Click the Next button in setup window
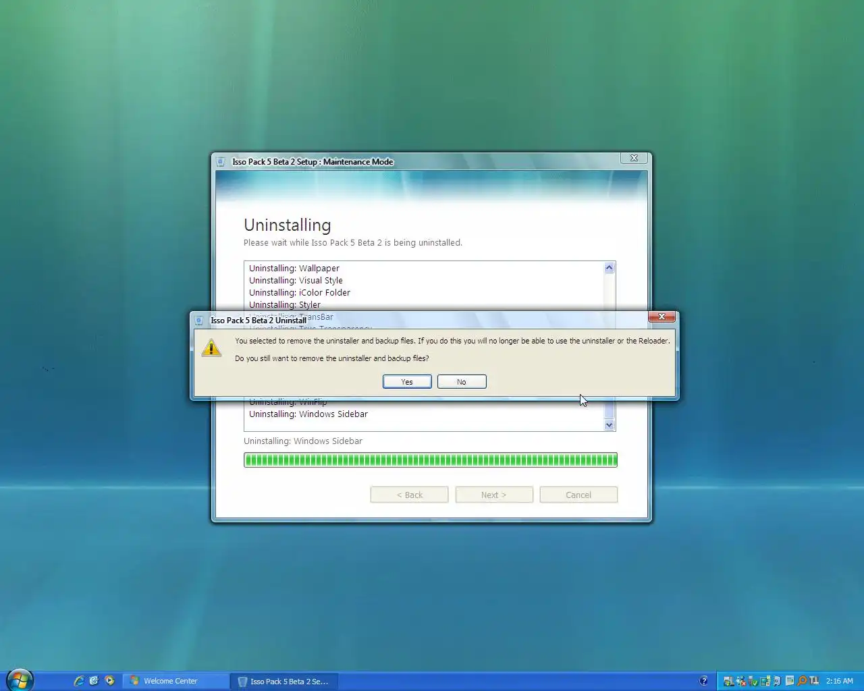The image size is (864, 691). pos(494,495)
